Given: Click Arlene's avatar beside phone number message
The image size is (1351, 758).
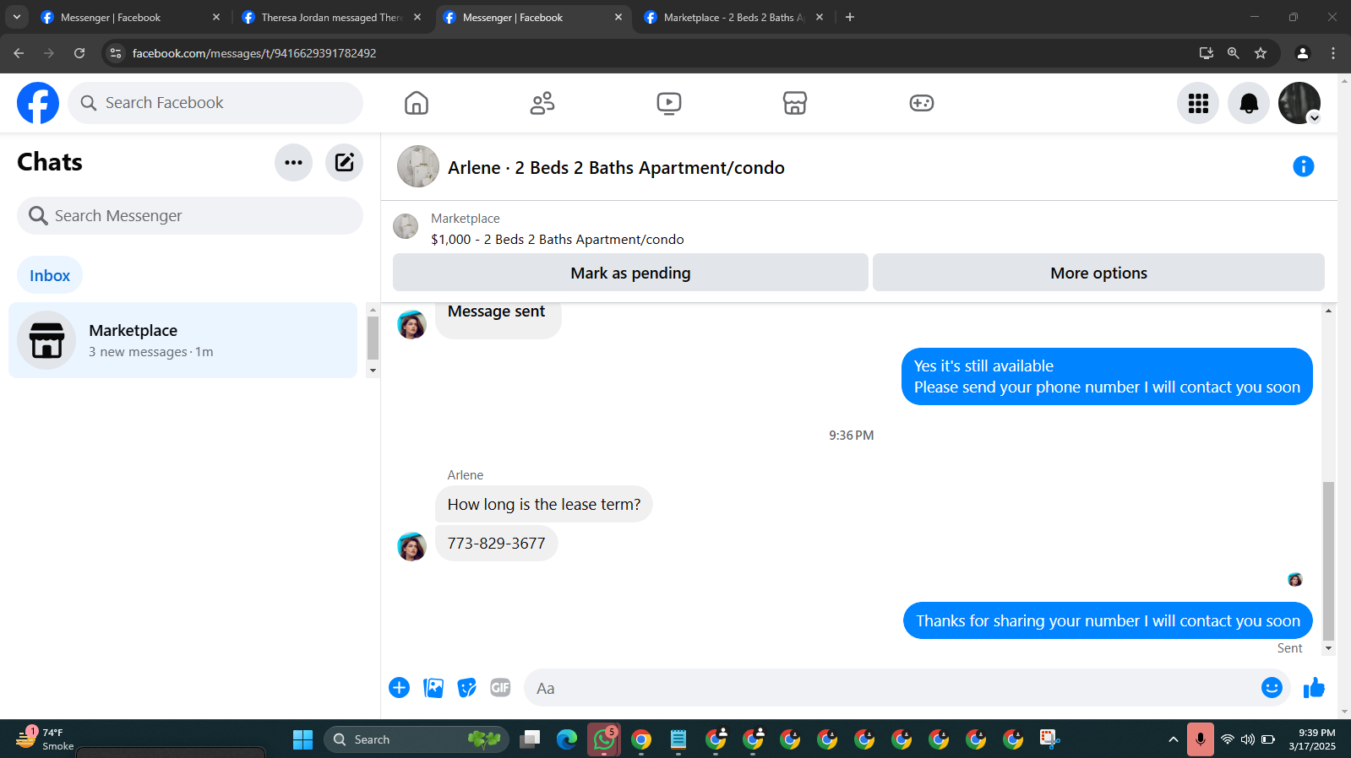Looking at the screenshot, I should (411, 546).
